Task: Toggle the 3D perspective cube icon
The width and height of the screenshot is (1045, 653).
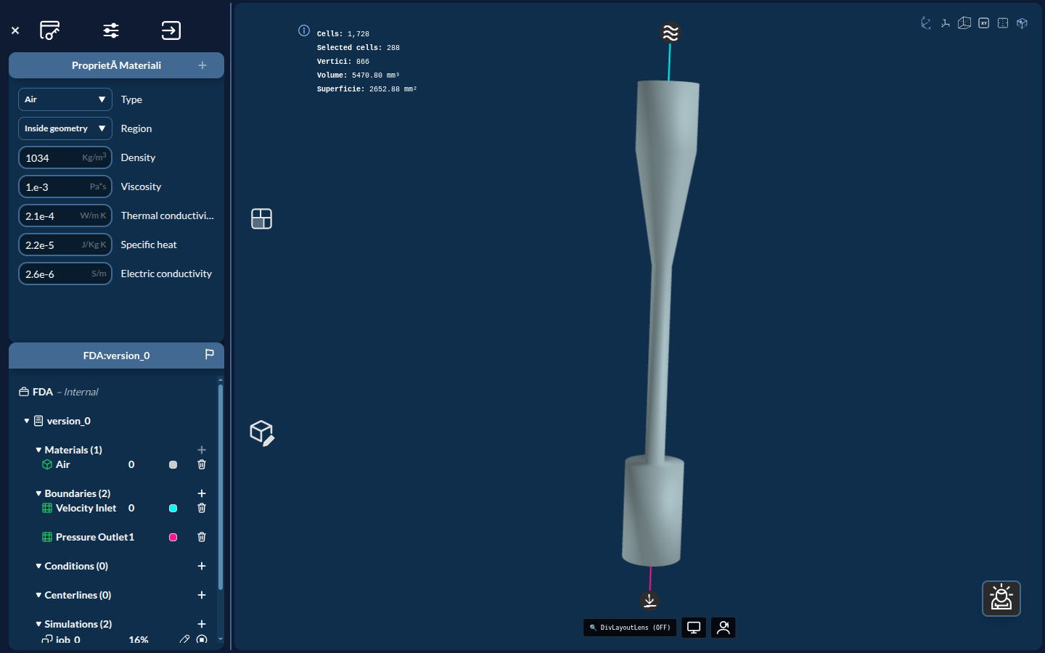Action: [x=1022, y=23]
